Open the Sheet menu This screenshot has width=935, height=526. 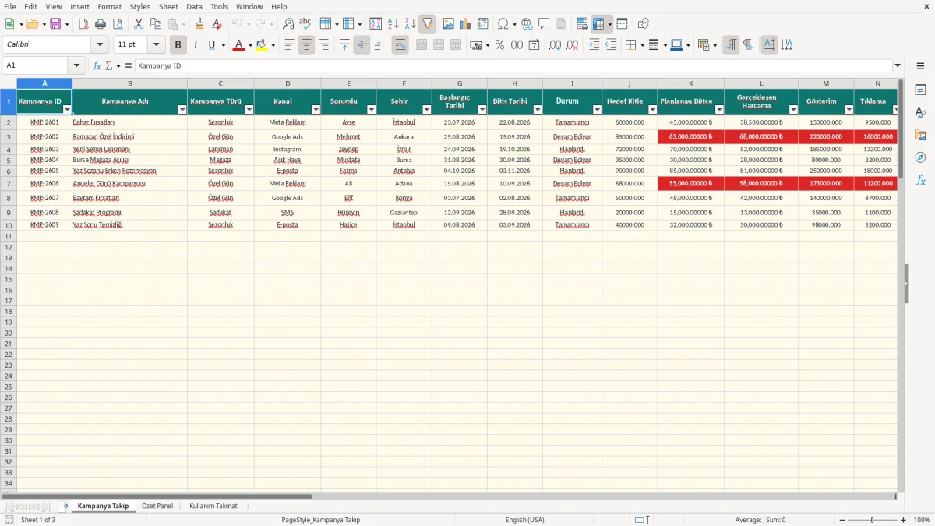(x=168, y=6)
